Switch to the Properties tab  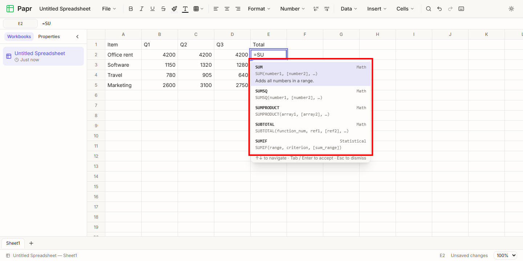click(x=49, y=37)
